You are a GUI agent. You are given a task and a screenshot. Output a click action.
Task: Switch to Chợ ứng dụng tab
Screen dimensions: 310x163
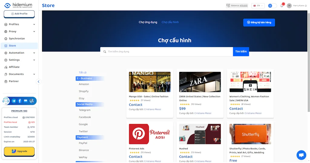tap(148, 22)
